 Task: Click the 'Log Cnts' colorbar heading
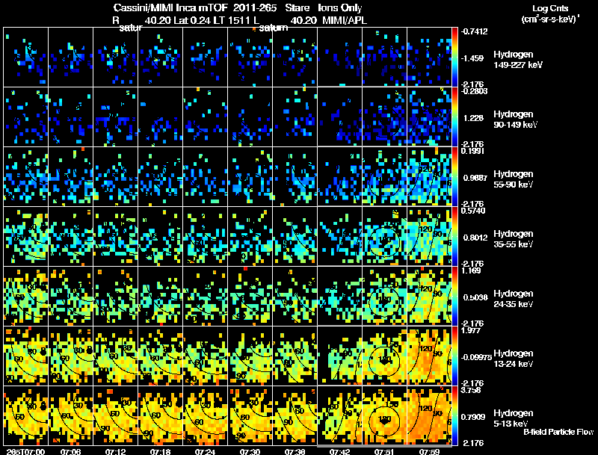click(x=550, y=8)
